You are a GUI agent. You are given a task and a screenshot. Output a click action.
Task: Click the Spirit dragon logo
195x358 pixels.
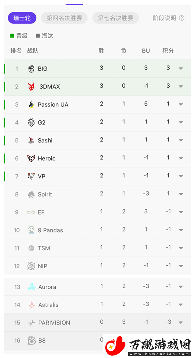coord(31,194)
